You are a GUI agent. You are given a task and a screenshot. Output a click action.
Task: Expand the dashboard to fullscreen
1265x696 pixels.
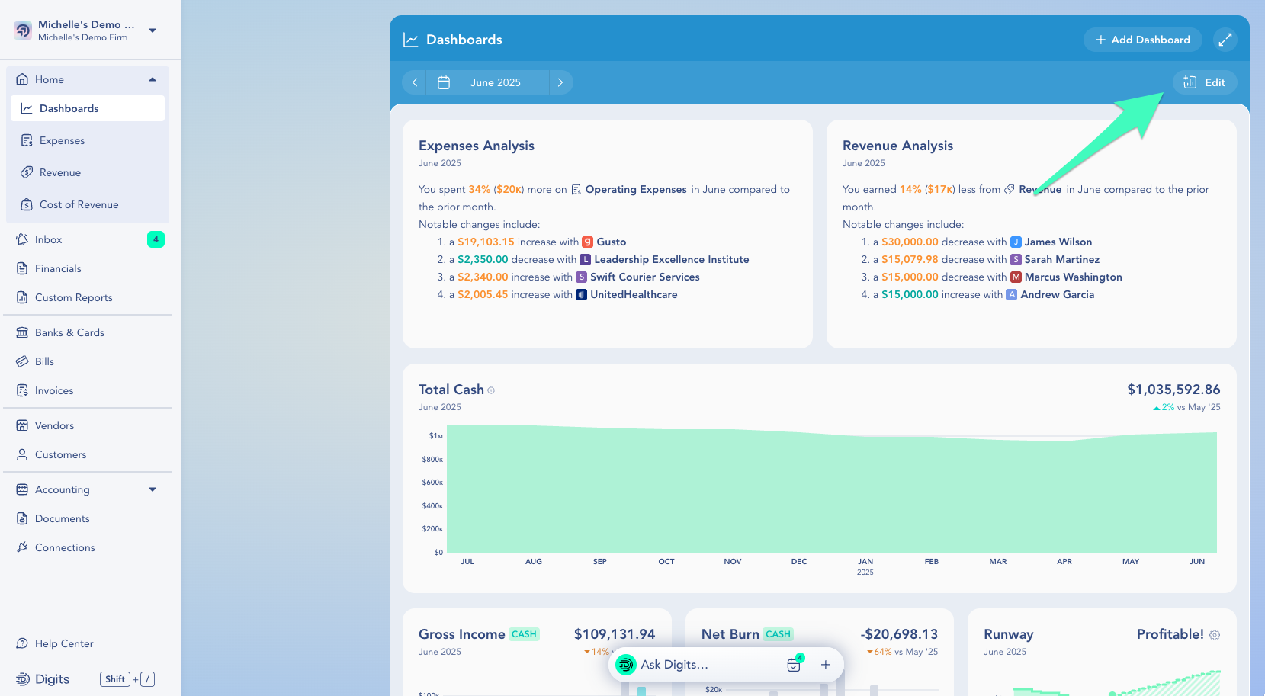[x=1225, y=40]
